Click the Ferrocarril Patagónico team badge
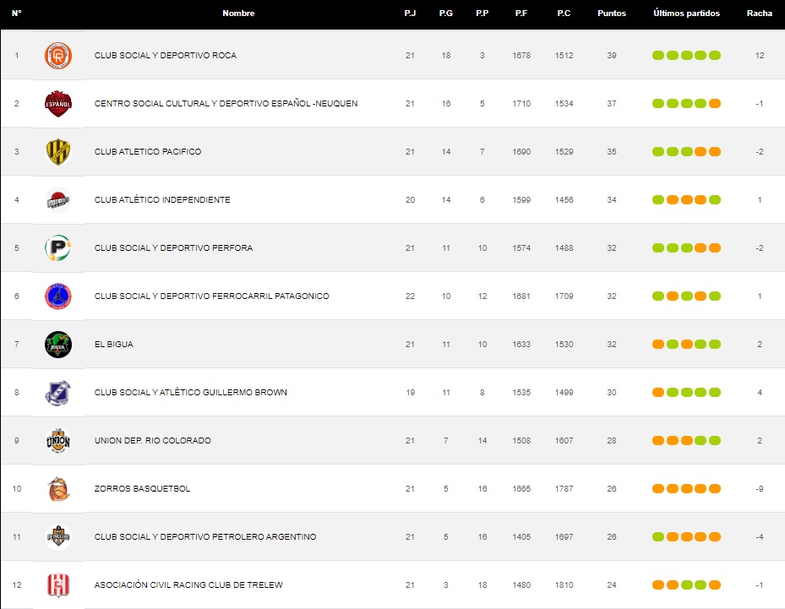The image size is (785, 609). pyautogui.click(x=57, y=296)
